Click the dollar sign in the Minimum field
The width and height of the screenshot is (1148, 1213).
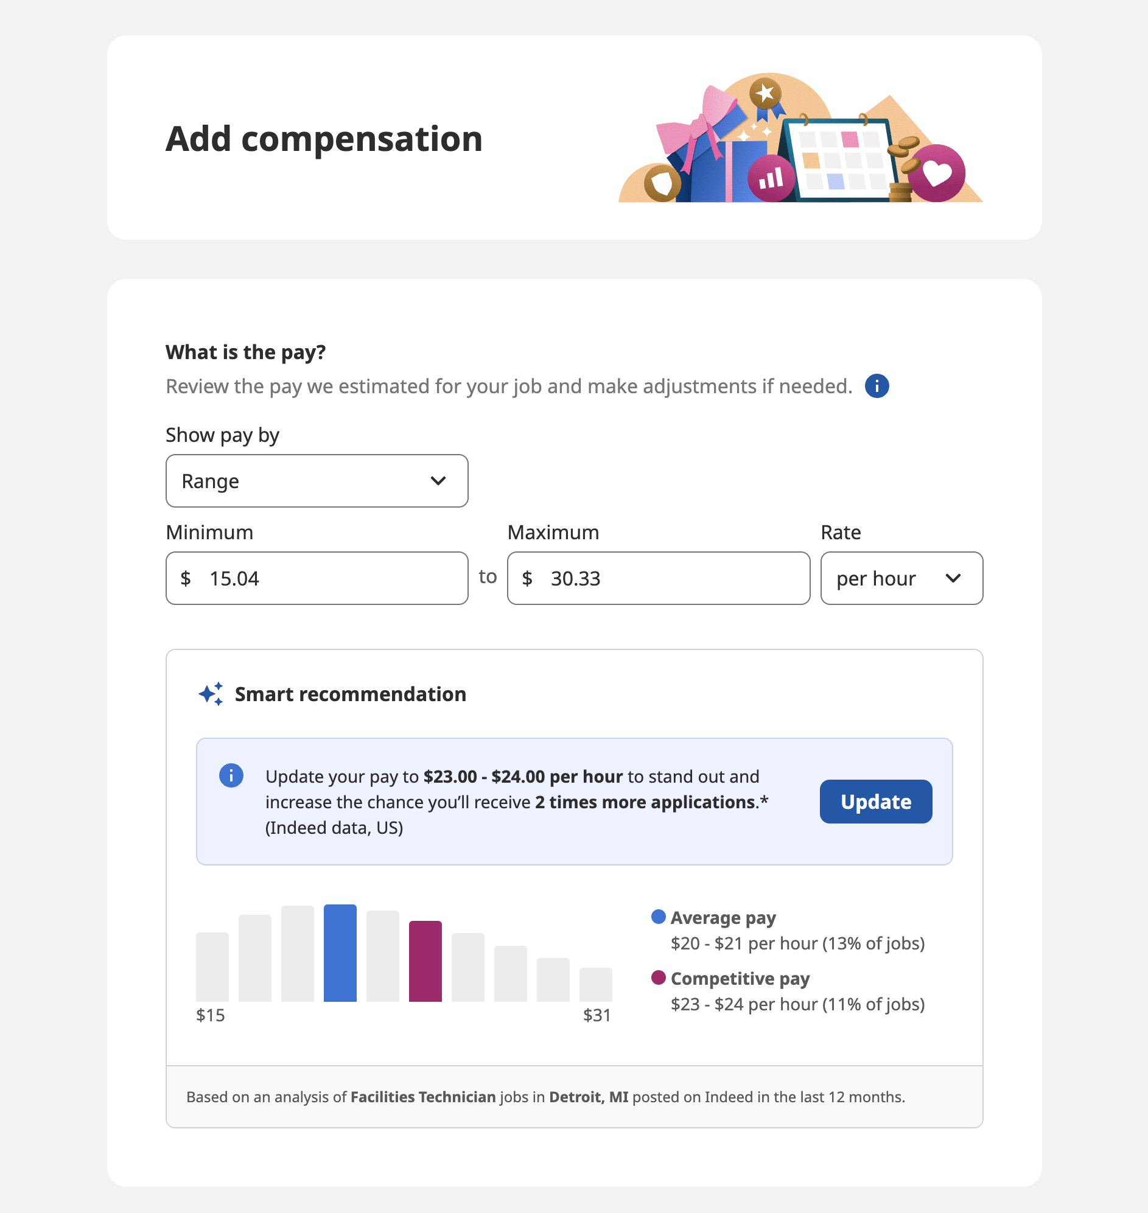[185, 578]
